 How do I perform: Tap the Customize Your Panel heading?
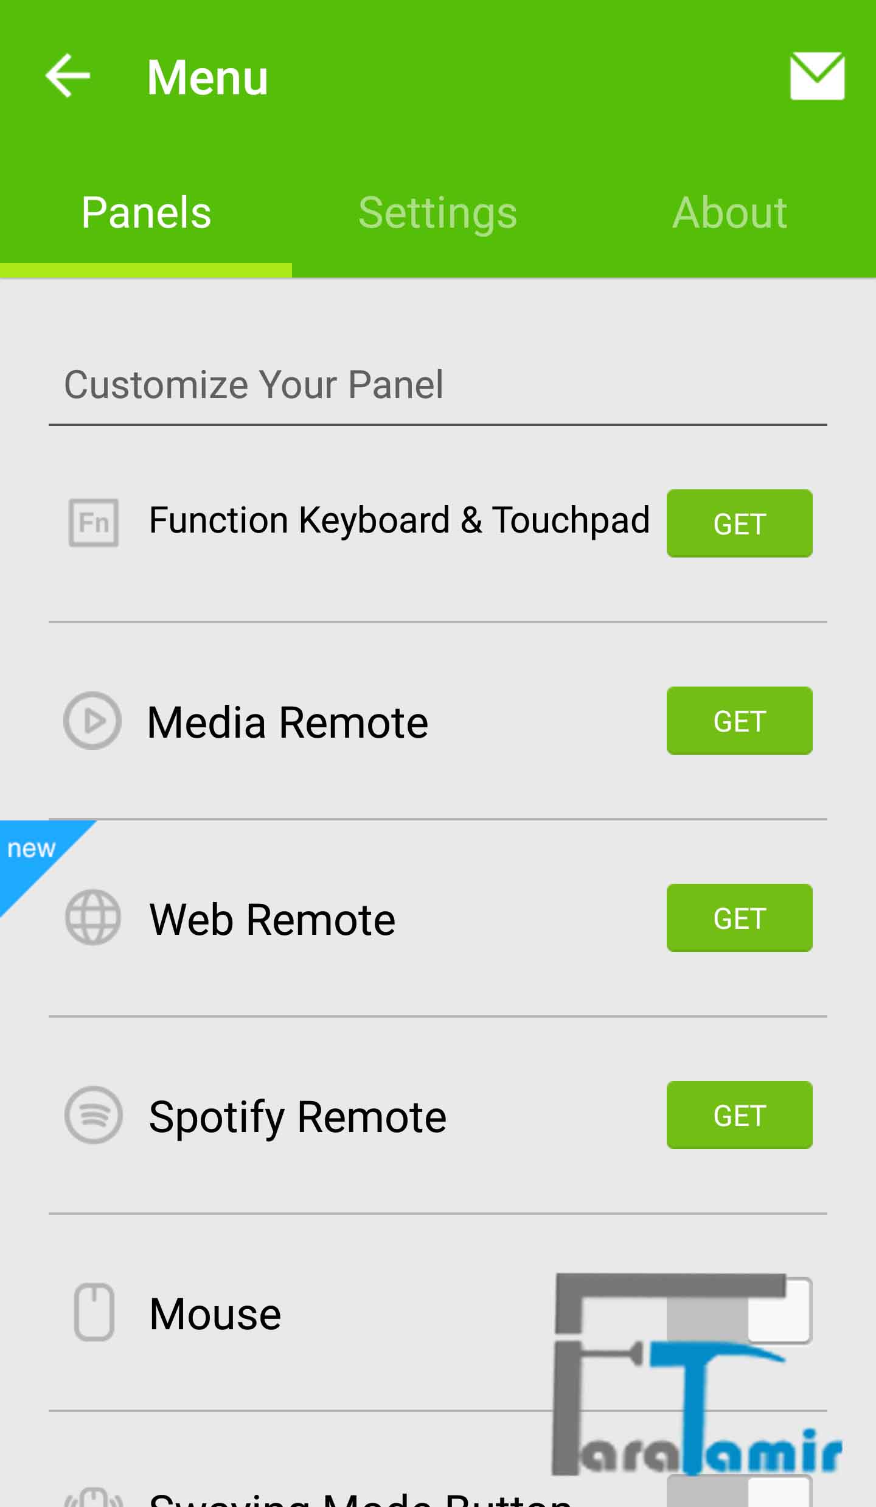click(254, 385)
